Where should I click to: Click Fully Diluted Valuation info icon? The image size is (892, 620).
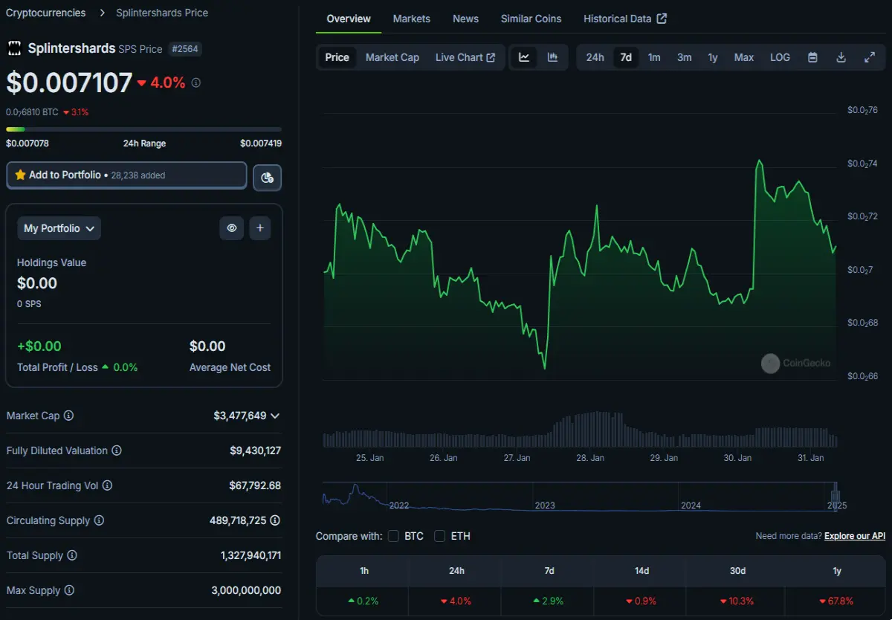click(x=117, y=451)
